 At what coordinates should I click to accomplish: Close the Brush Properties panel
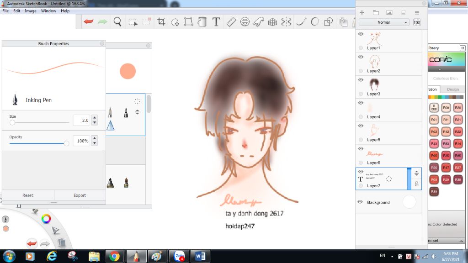click(102, 43)
